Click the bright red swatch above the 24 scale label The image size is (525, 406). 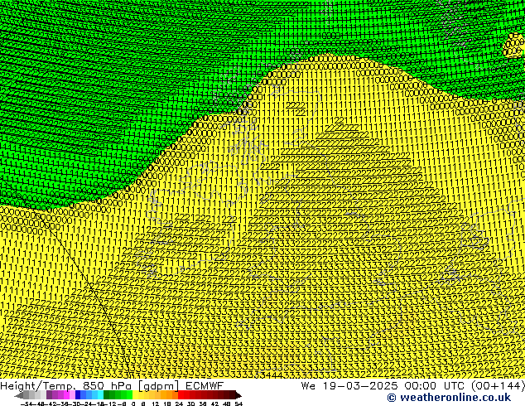(x=181, y=395)
